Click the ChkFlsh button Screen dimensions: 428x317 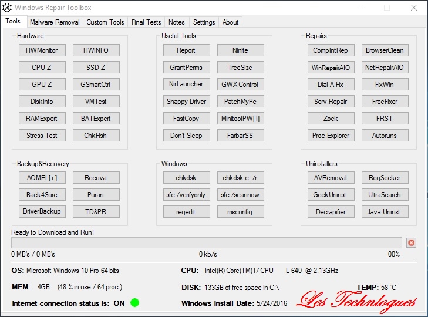96,136
